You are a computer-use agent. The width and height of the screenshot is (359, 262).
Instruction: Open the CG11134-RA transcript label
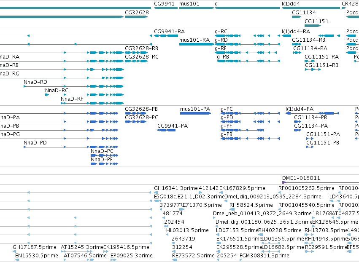click(x=310, y=48)
